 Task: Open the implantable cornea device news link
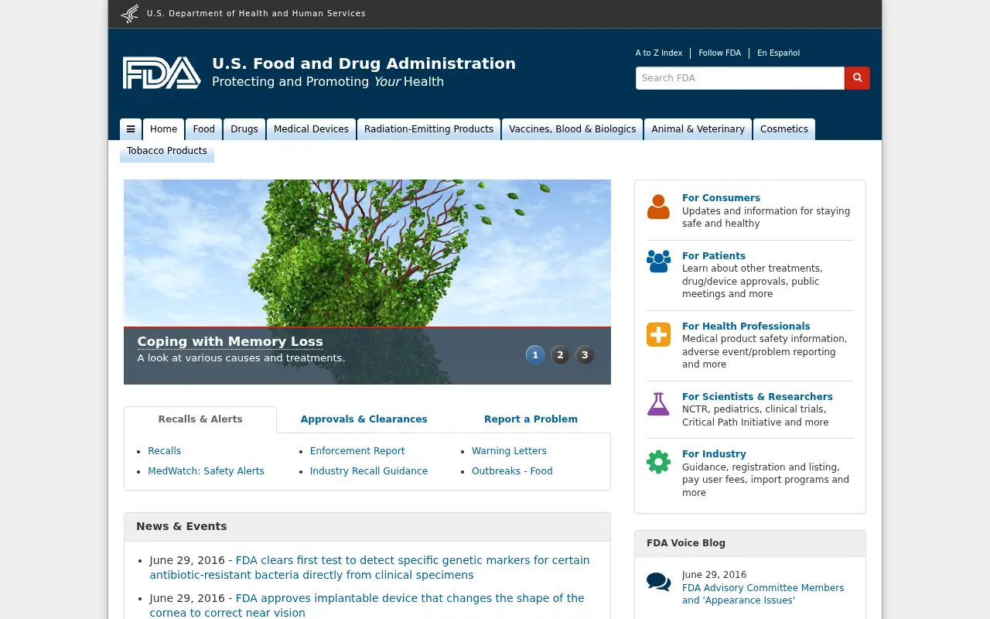coord(367,606)
